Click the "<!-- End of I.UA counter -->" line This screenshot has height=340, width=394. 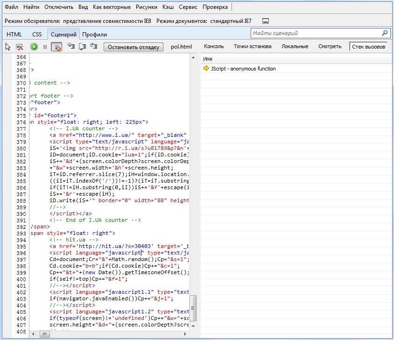pyautogui.click(x=95, y=220)
